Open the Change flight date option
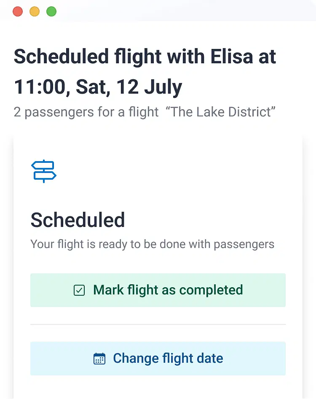Screen dimensions: 316x399 point(158,359)
